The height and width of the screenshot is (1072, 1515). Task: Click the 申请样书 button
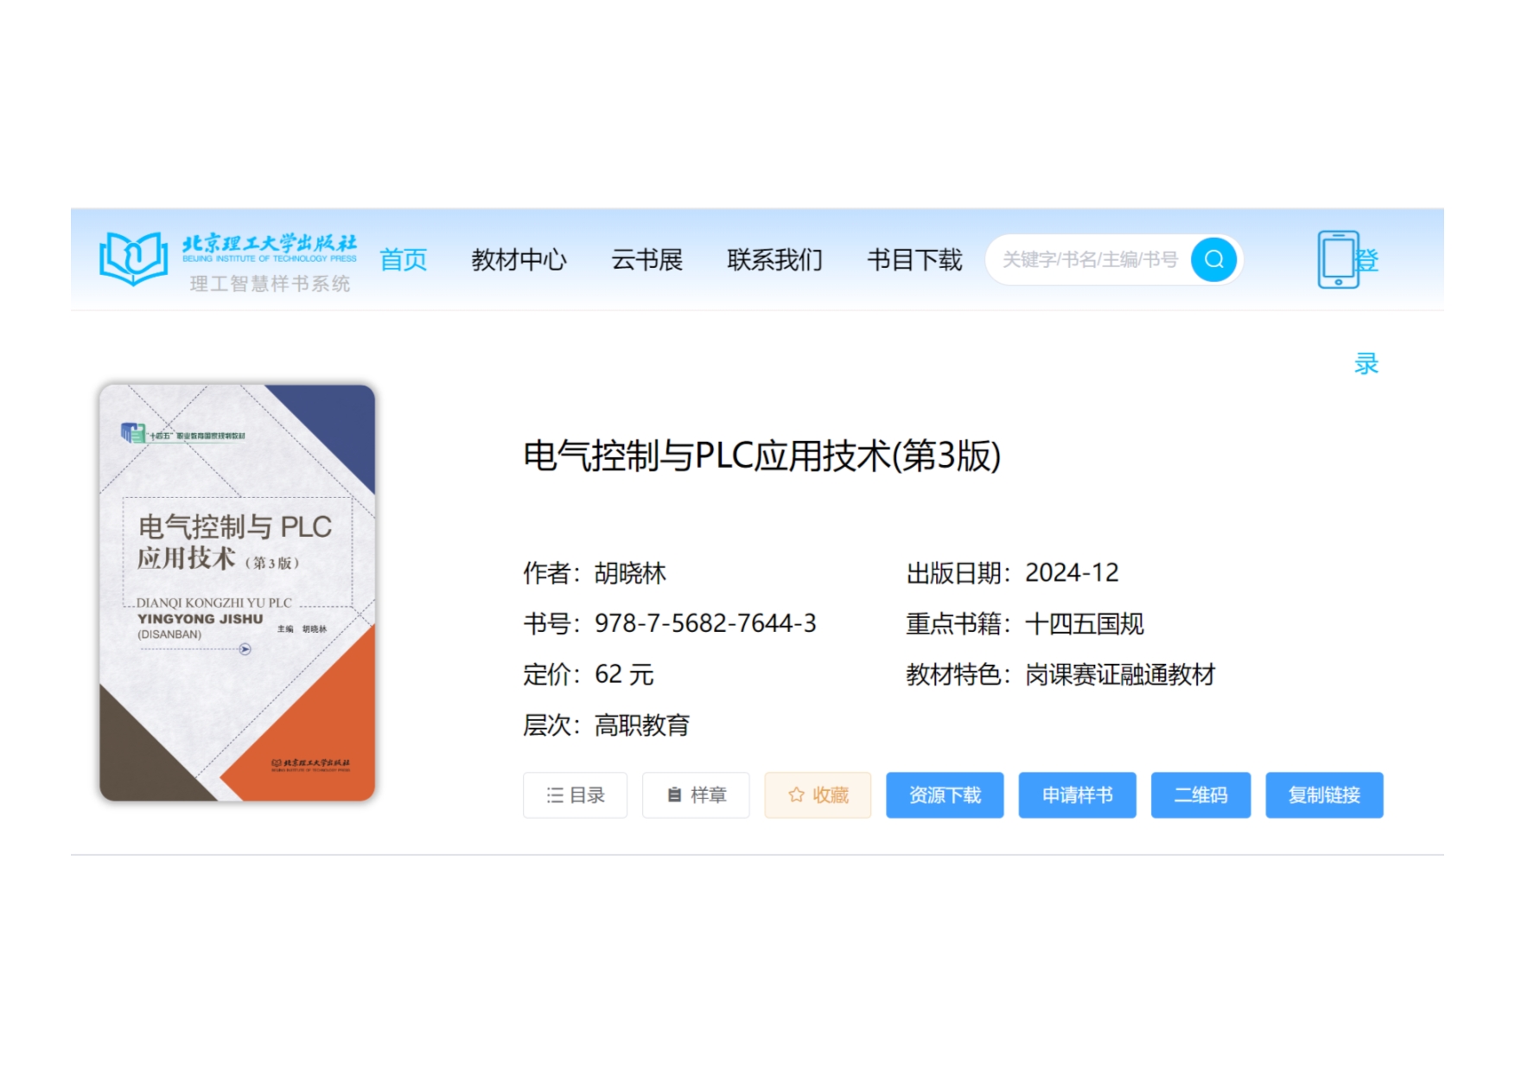coord(1077,795)
